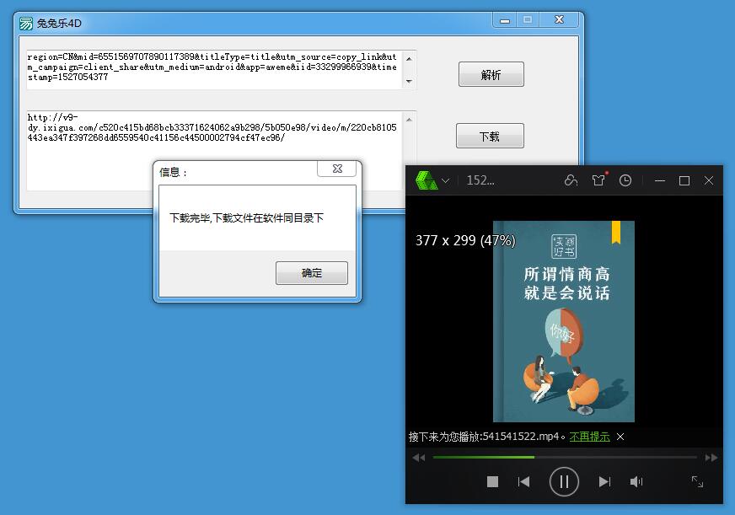Click the rewind double-arrow icon
This screenshot has width=735, height=515.
[419, 458]
